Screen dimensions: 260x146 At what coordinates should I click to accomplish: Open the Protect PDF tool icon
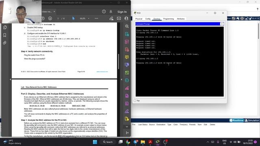click(127, 96)
